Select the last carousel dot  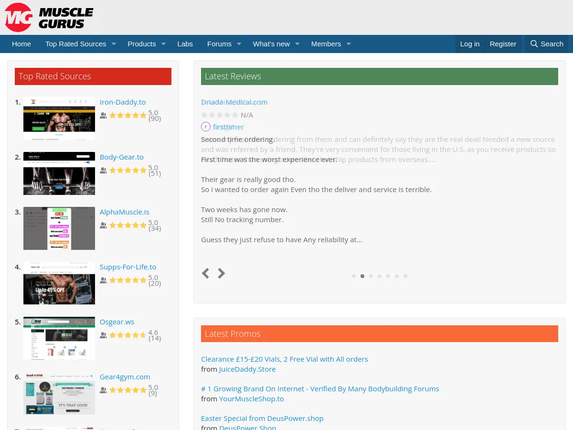(405, 276)
